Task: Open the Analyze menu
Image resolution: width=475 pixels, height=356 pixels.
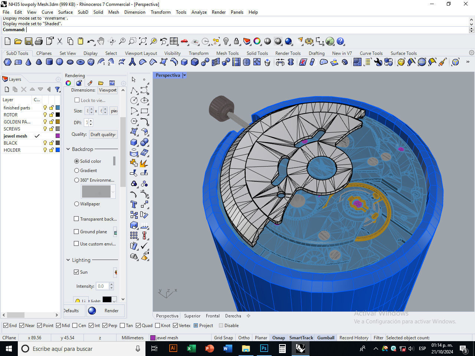Action: tap(199, 12)
